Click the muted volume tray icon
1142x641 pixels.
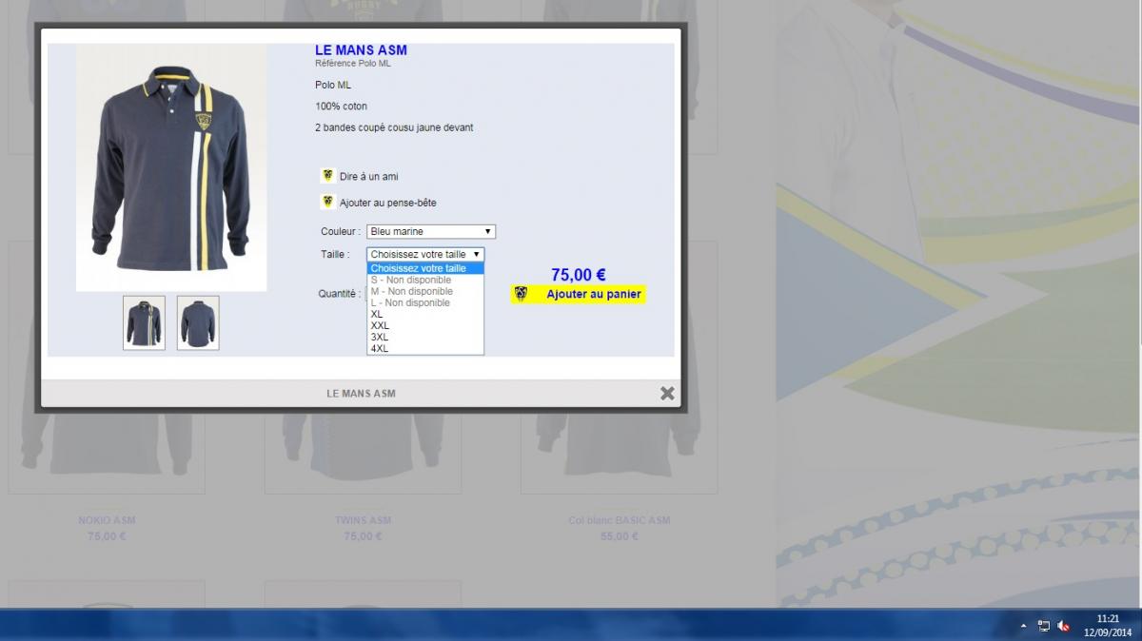(1064, 626)
